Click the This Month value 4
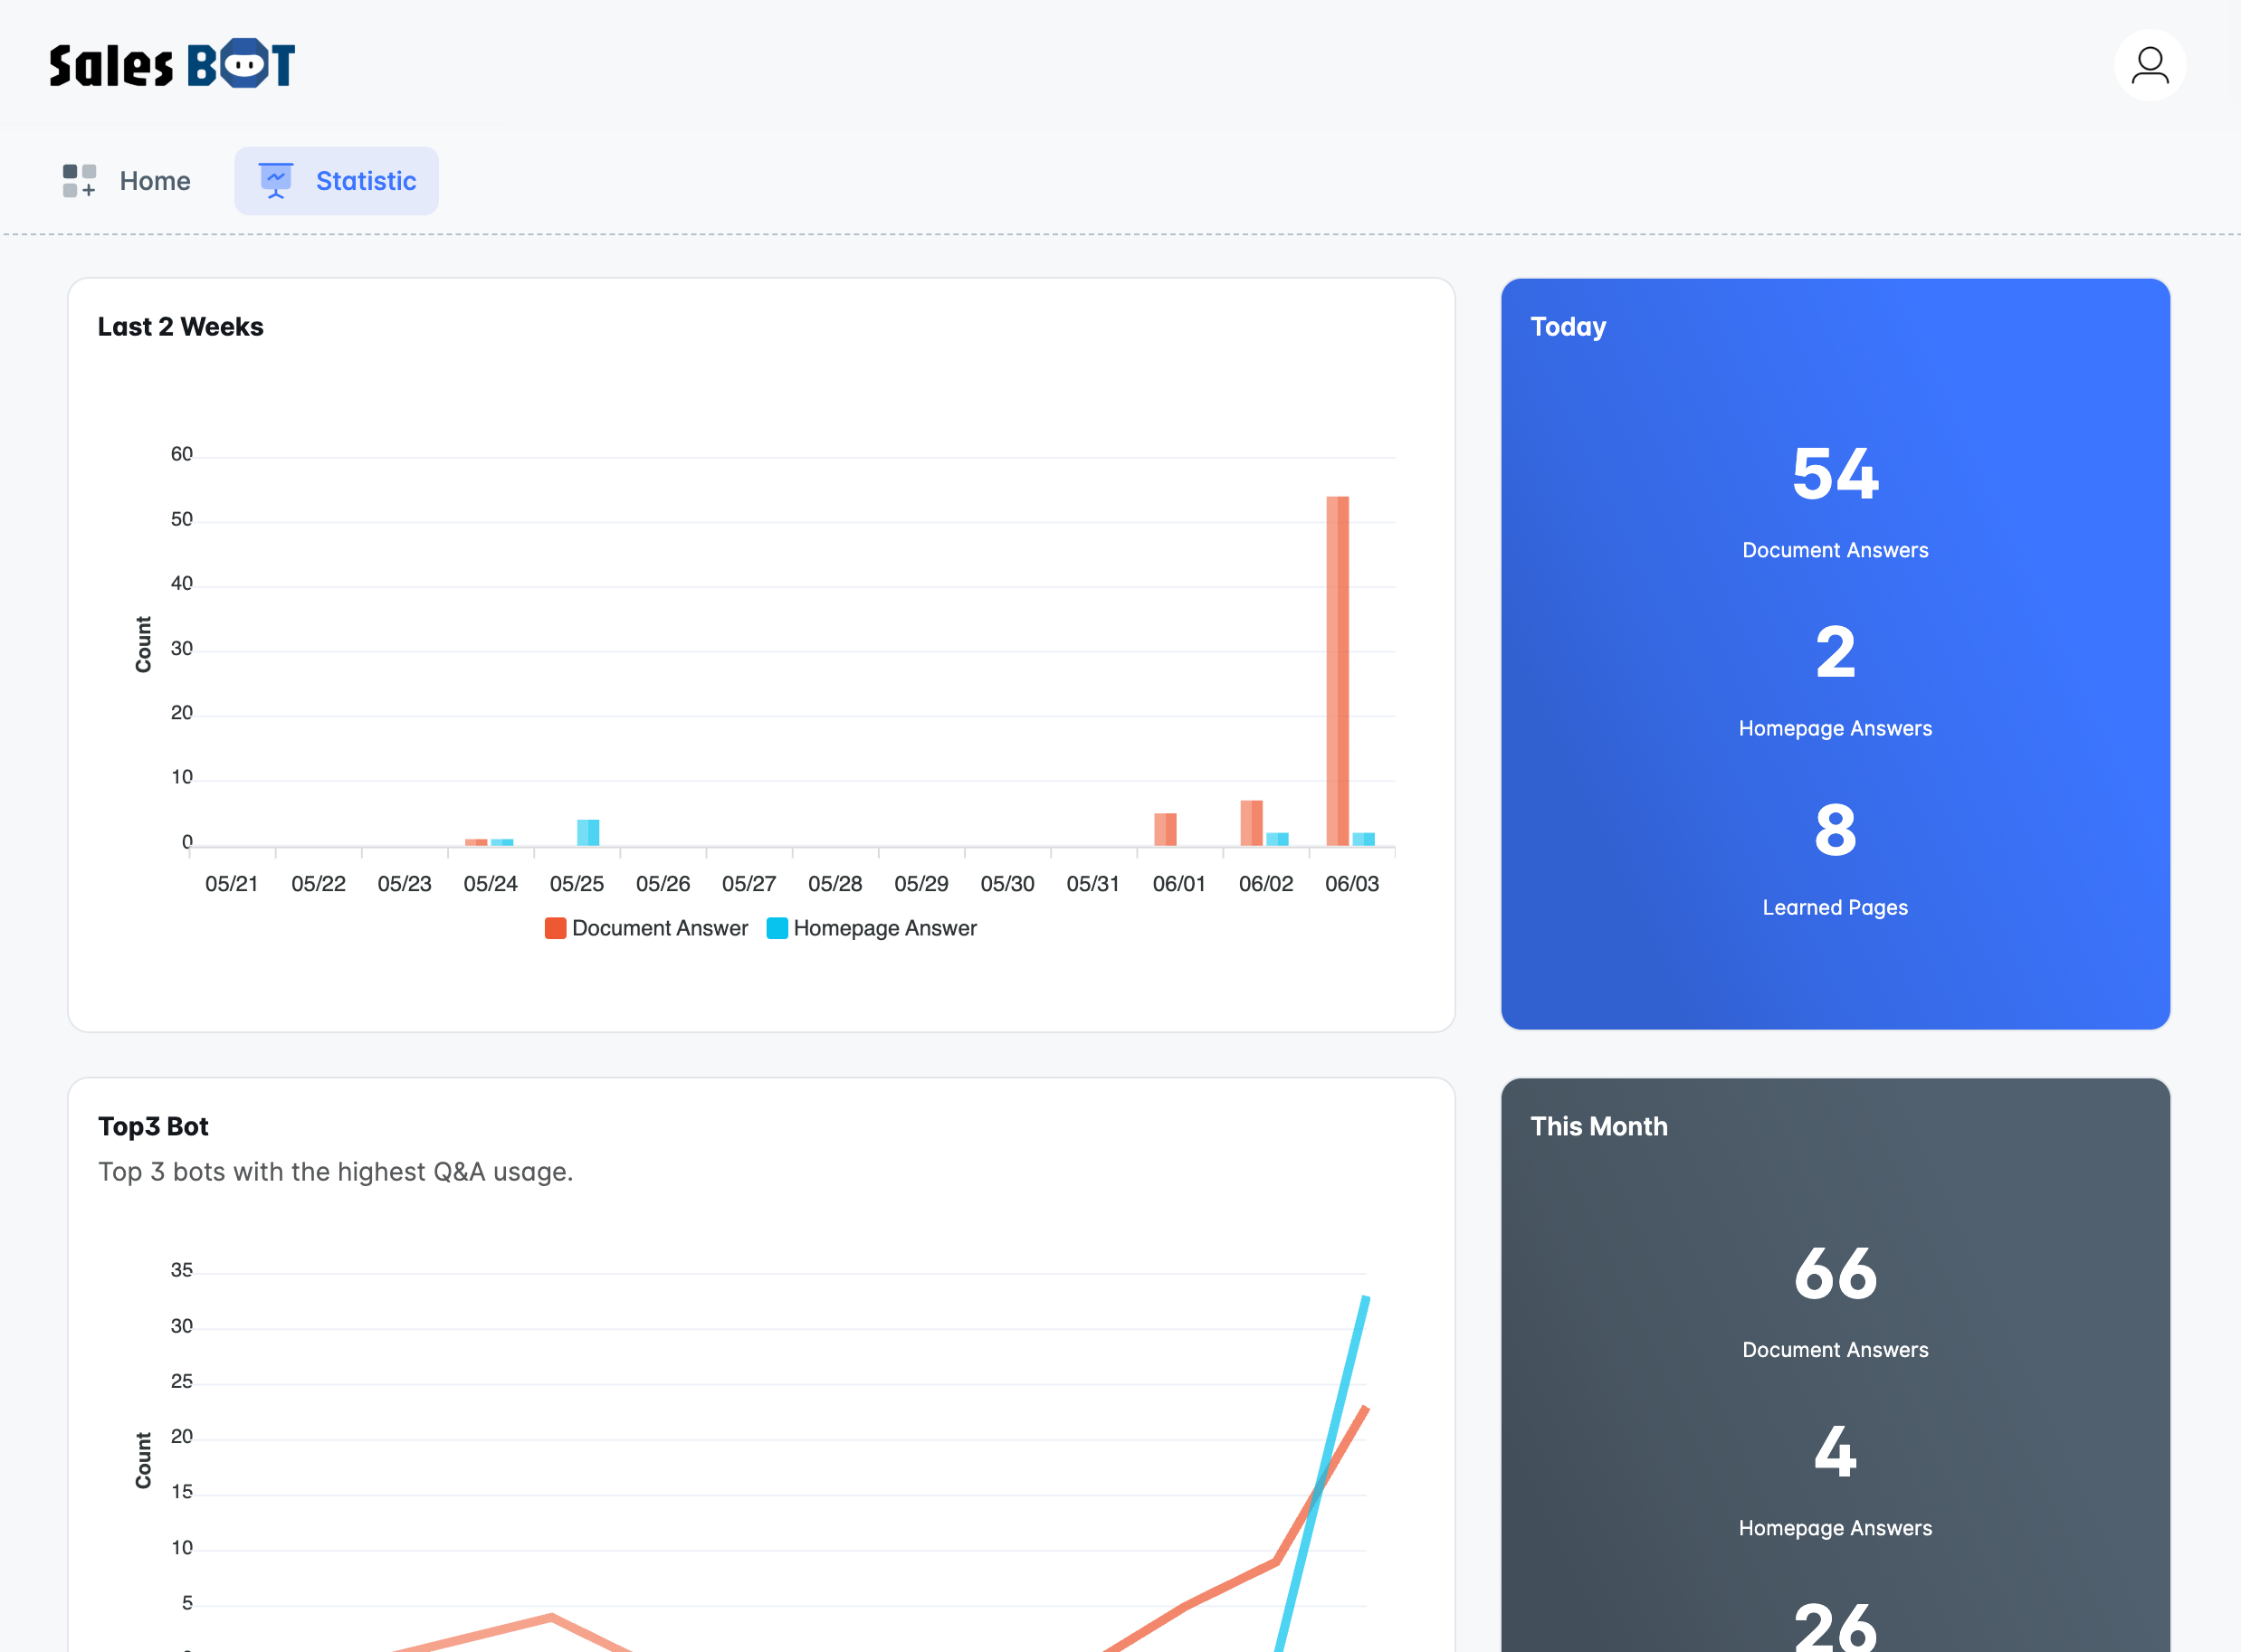Image resolution: width=2241 pixels, height=1652 pixels. [1835, 1452]
